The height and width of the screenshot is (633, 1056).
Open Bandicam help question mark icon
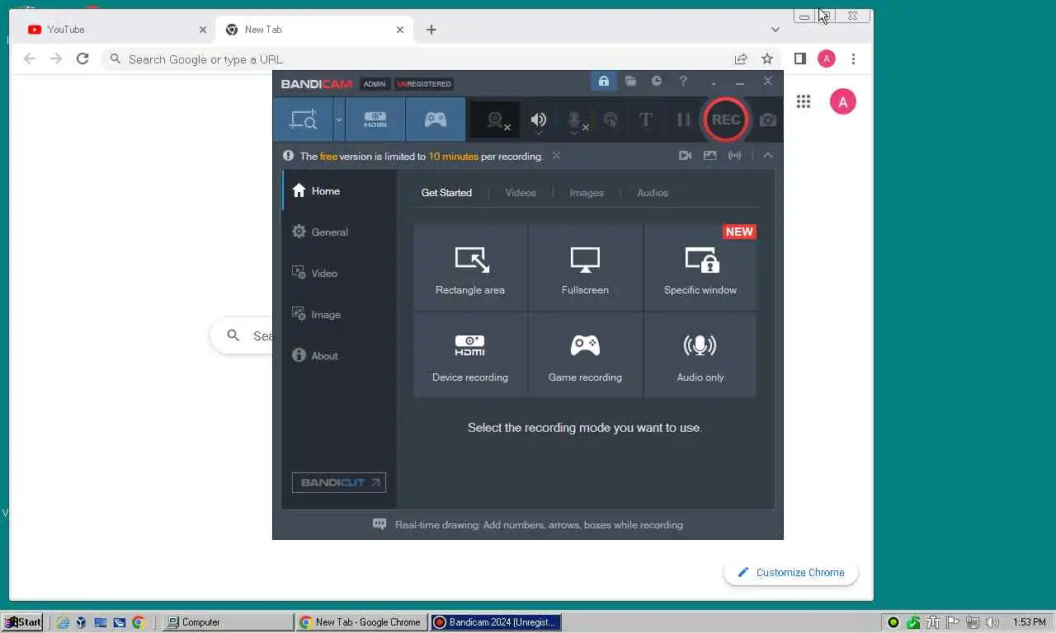[683, 81]
